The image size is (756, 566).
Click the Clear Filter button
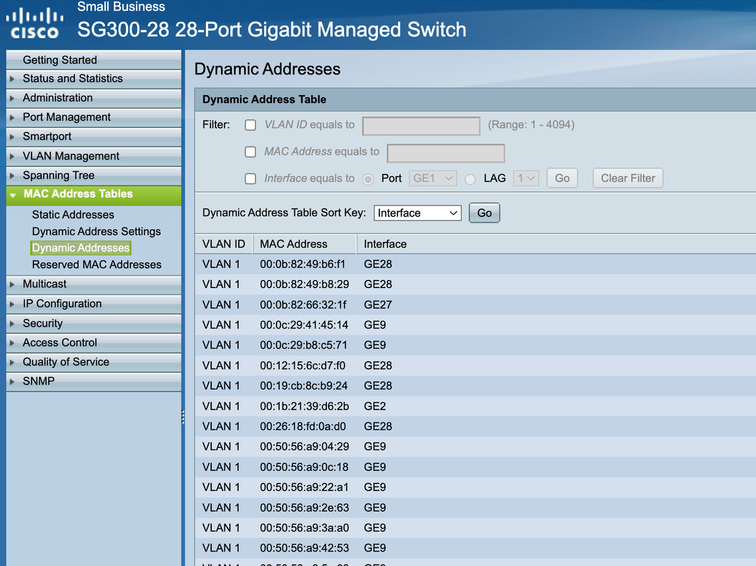pos(628,178)
